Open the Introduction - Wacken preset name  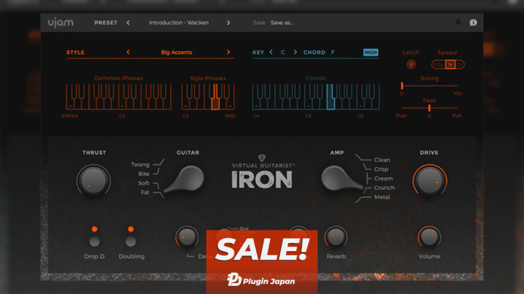(x=179, y=22)
